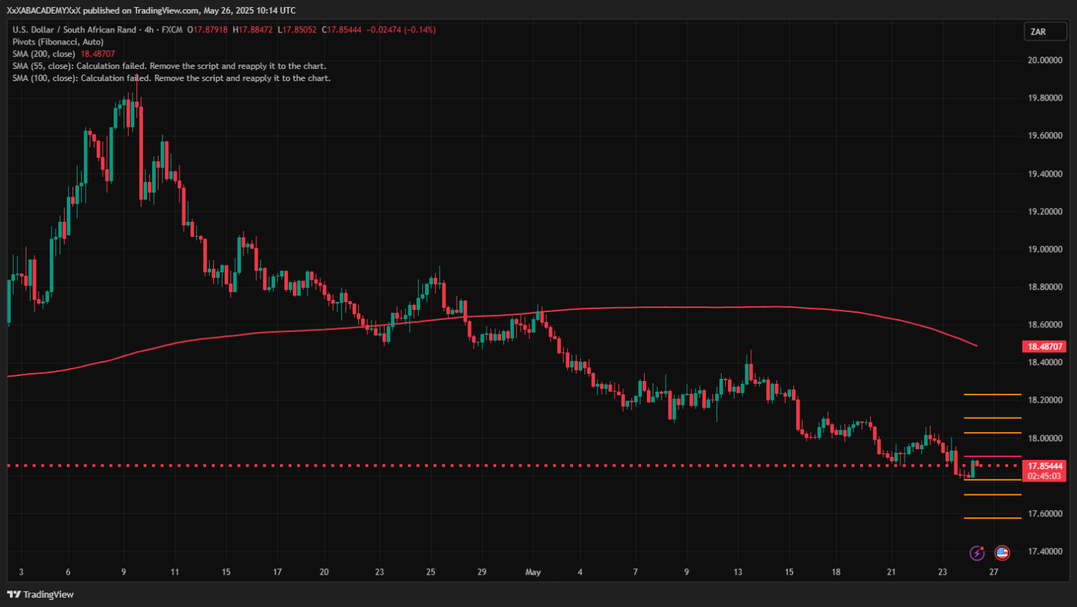Screen dimensions: 1077x607
Task: Click the TradingView logo at bottom left
Action: pyautogui.click(x=40, y=594)
